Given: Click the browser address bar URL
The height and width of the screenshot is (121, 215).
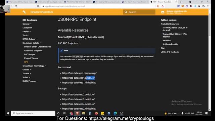Looking at the screenshot, I should click(x=65, y=6).
